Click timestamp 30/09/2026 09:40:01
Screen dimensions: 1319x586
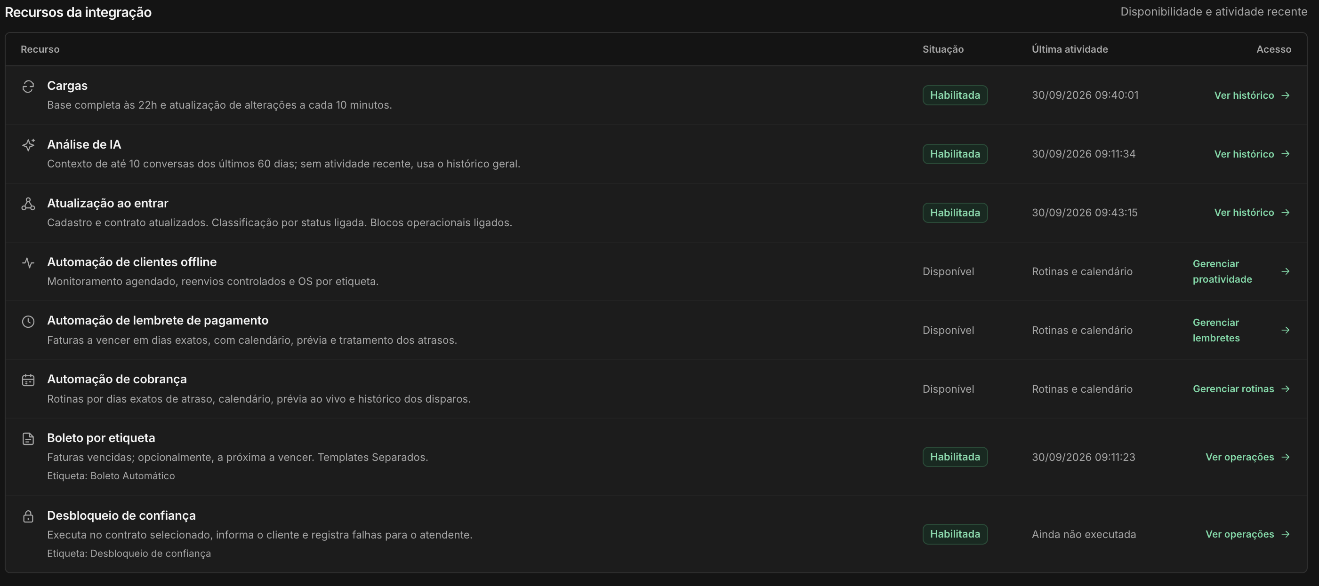[x=1085, y=95]
